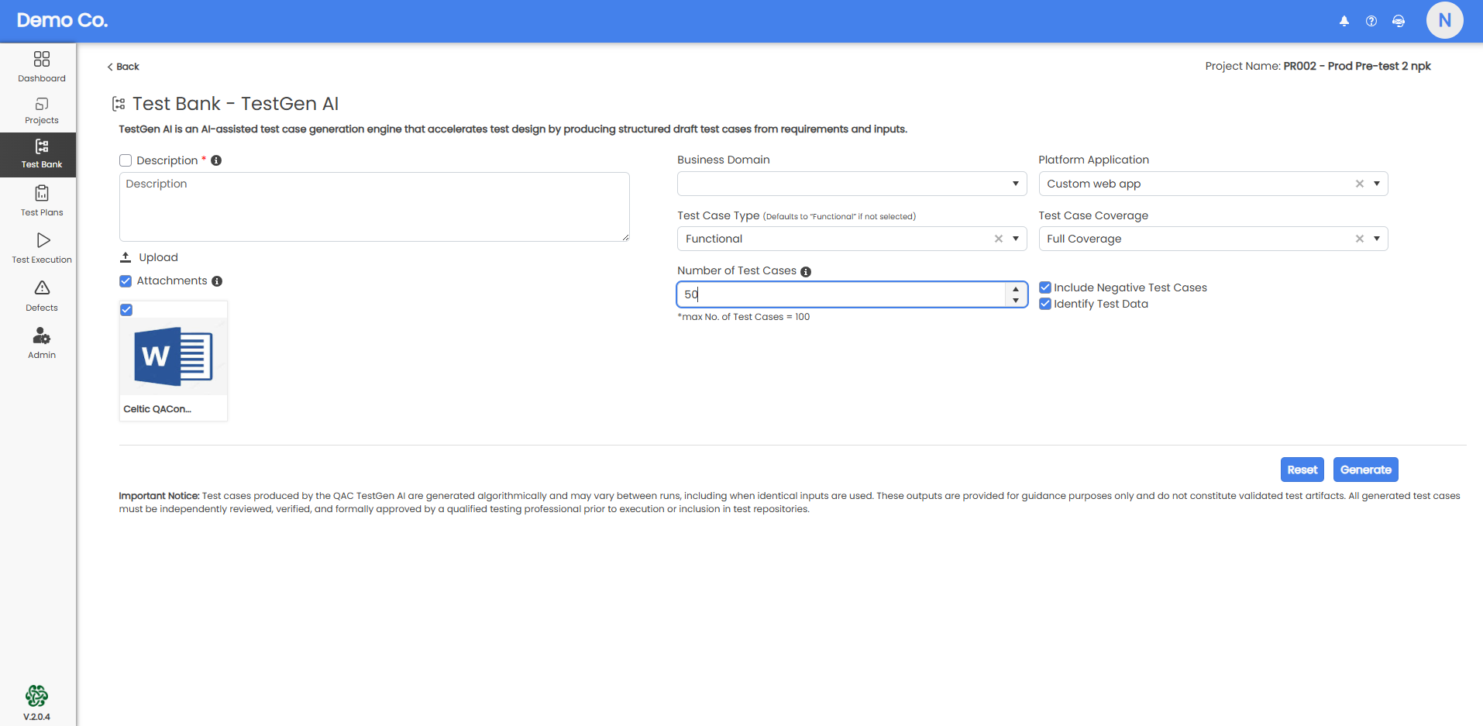The width and height of the screenshot is (1483, 726).
Task: Expand the Test Case Type dropdown arrow
Action: [x=1016, y=239]
